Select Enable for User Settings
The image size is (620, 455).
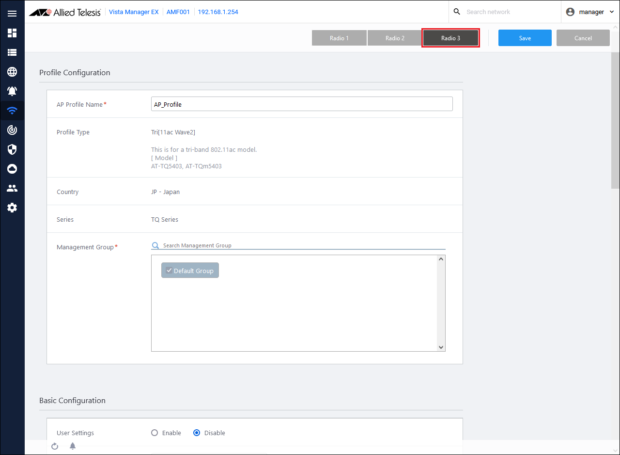(x=155, y=433)
